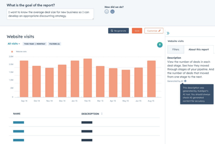This screenshot has height=144, width=215.
Task: Click the info icon next to Generated by AI
Action: (x=185, y=81)
